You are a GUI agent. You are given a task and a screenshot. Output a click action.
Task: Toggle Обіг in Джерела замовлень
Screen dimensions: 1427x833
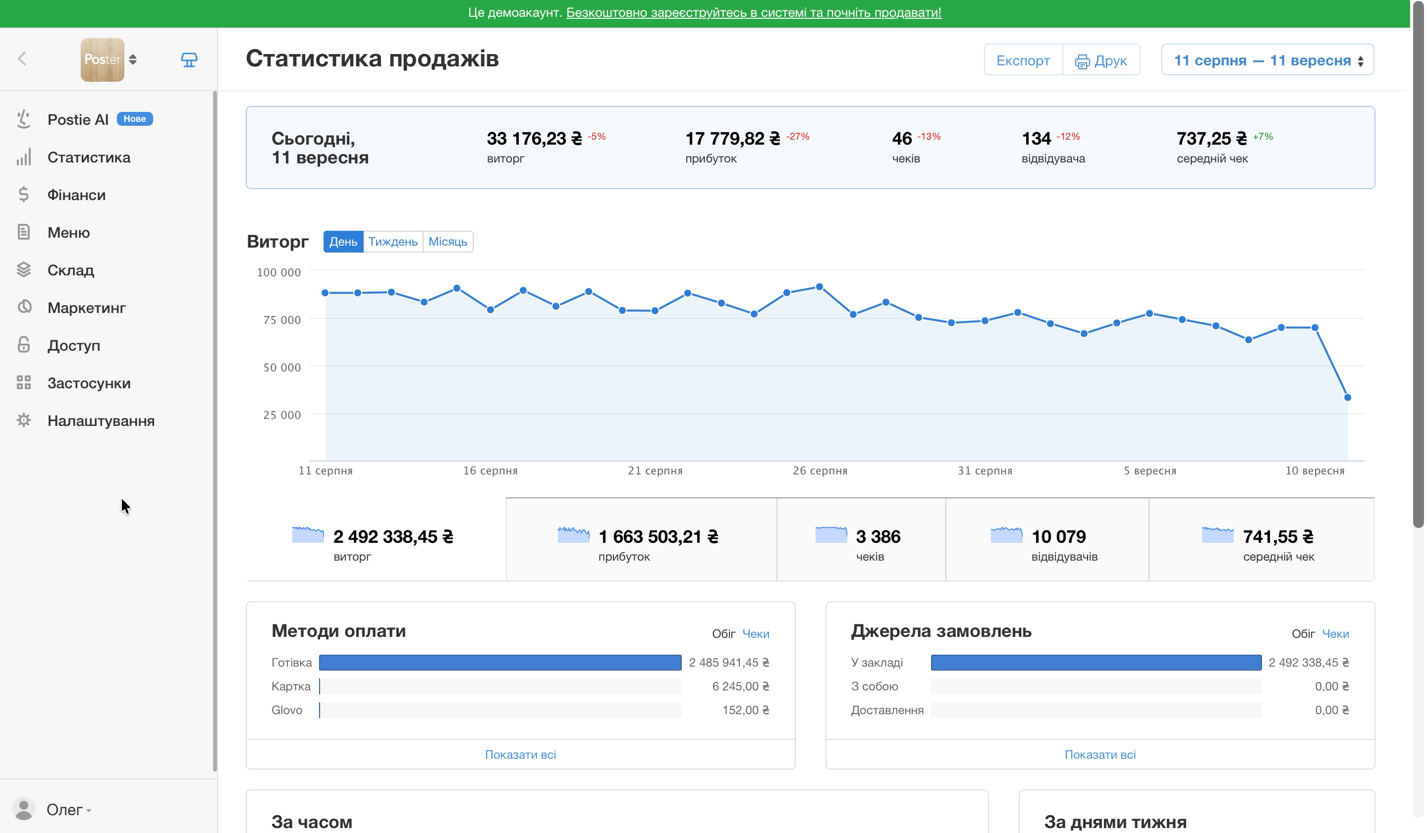[1303, 634]
